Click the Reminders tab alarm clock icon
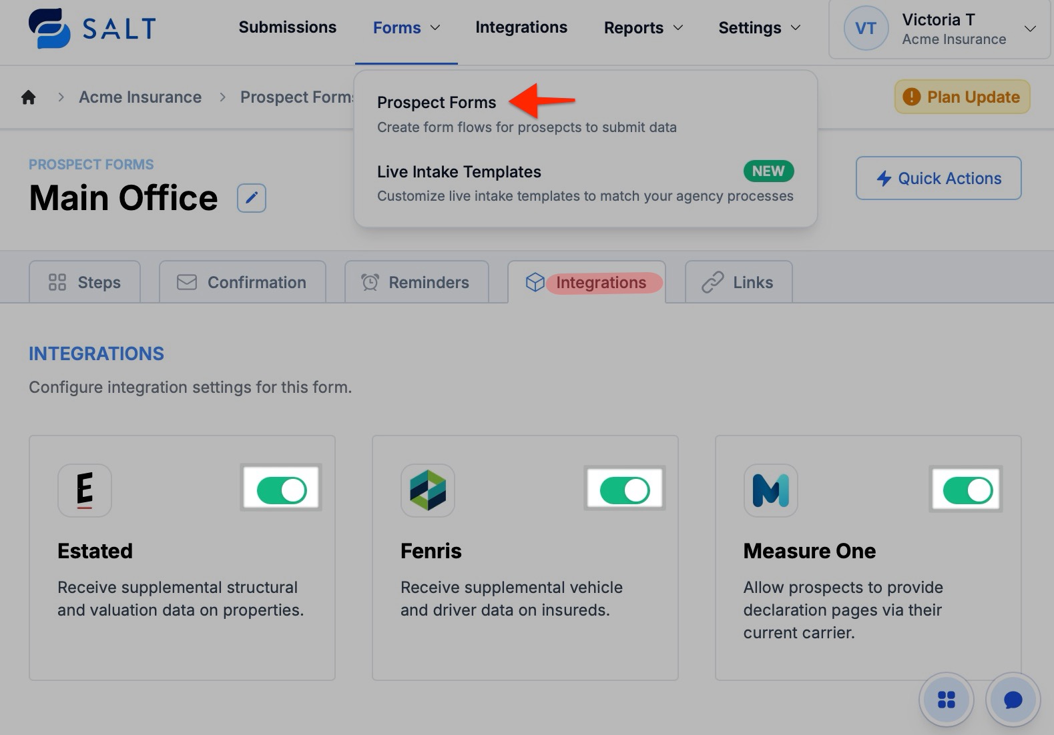This screenshot has height=735, width=1054. (370, 282)
